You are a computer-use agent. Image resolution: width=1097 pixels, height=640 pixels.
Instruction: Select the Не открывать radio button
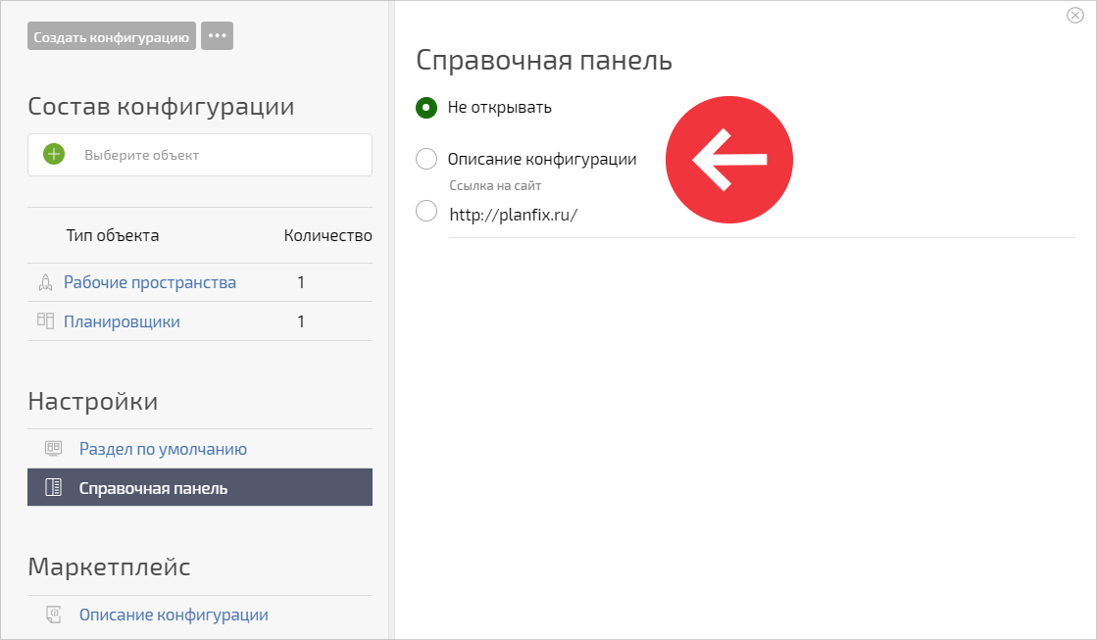pyautogui.click(x=426, y=108)
